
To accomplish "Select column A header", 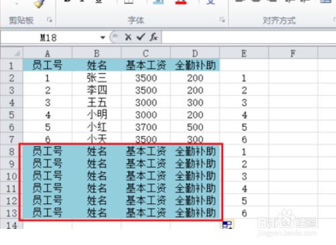I will click(x=48, y=53).
